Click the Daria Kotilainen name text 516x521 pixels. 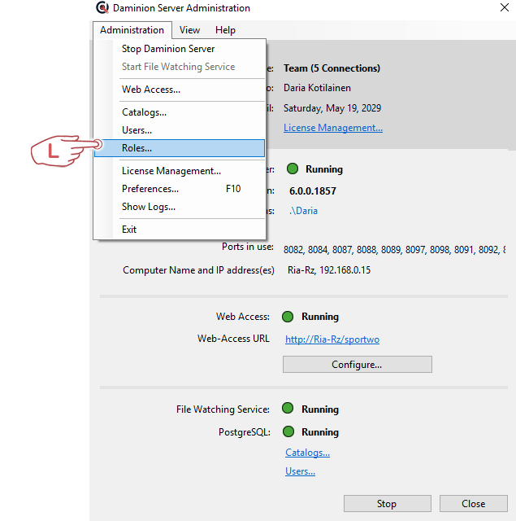pyautogui.click(x=317, y=88)
